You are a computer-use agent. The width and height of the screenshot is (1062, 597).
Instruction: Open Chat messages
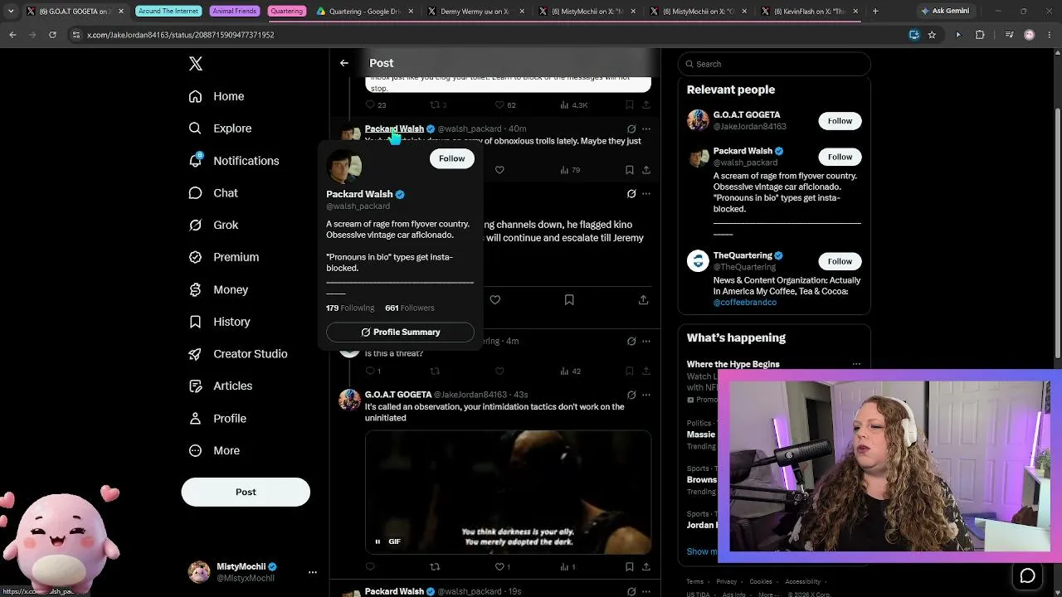[213, 193]
